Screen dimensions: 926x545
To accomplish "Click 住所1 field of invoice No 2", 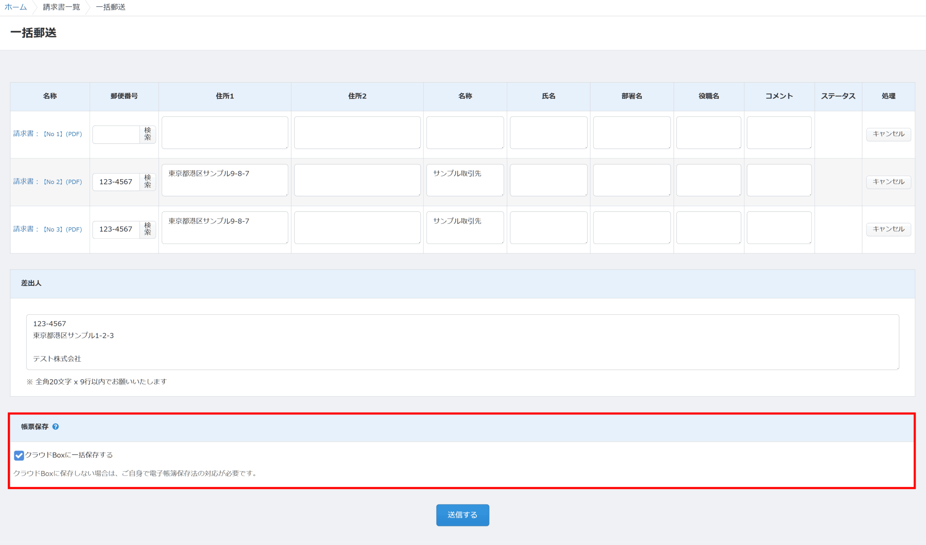I will 225,180.
